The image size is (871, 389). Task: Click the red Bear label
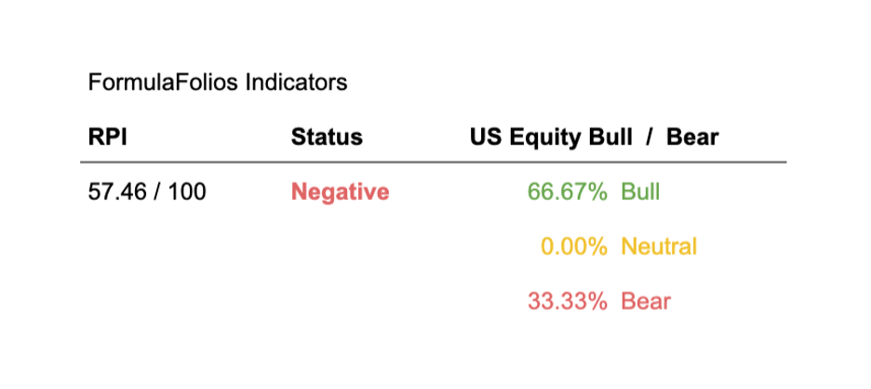click(645, 302)
